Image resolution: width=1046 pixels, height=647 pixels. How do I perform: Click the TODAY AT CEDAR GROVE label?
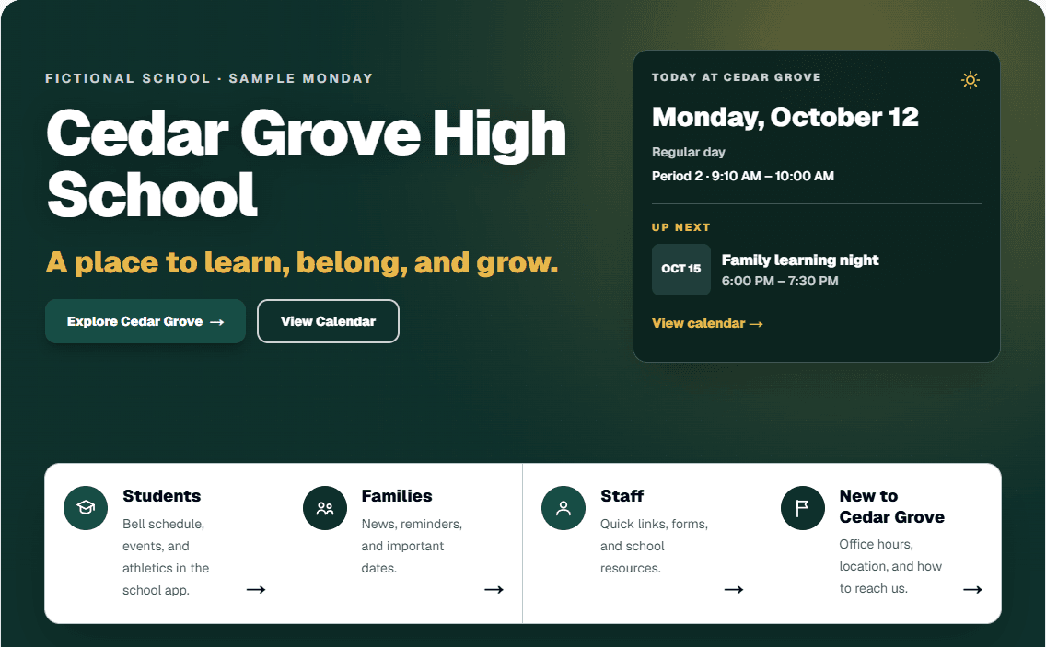[x=737, y=77]
